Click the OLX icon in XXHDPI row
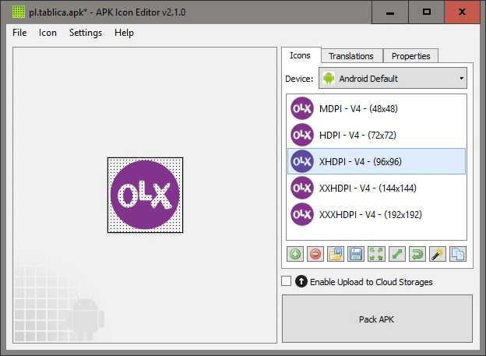This screenshot has width=486, height=356. pos(302,188)
